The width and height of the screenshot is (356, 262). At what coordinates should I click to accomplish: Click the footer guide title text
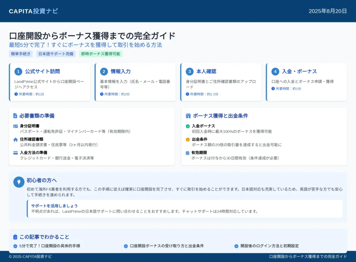click(308, 256)
